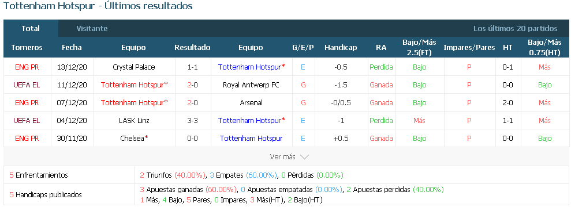This screenshot has height=207, width=571.
Task: Click the ENG PR tournament on 07/12/20
Action: click(27, 102)
